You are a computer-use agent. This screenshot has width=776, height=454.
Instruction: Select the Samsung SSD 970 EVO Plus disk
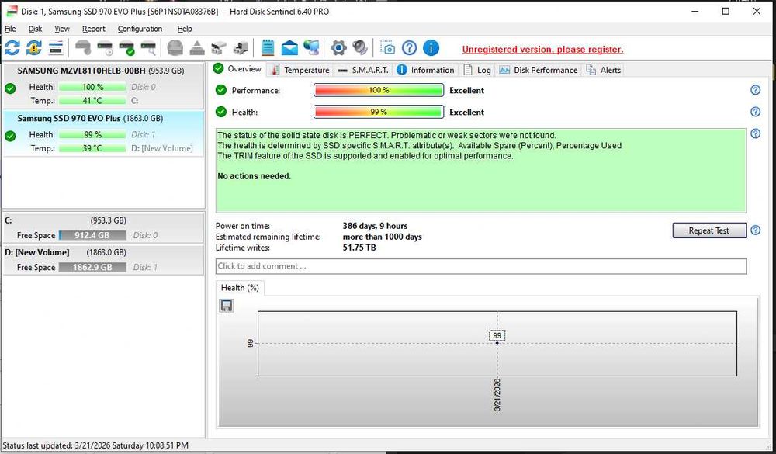pos(103,133)
